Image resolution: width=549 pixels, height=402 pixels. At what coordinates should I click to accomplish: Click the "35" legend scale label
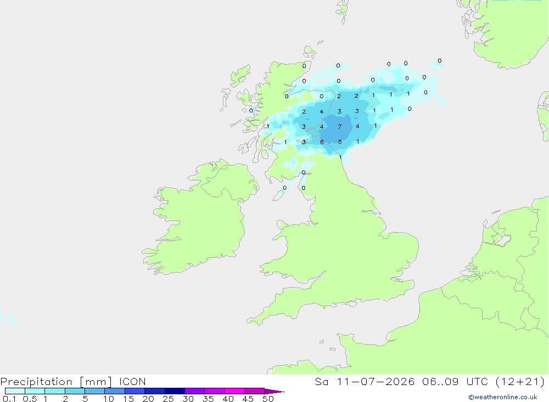[208, 399]
